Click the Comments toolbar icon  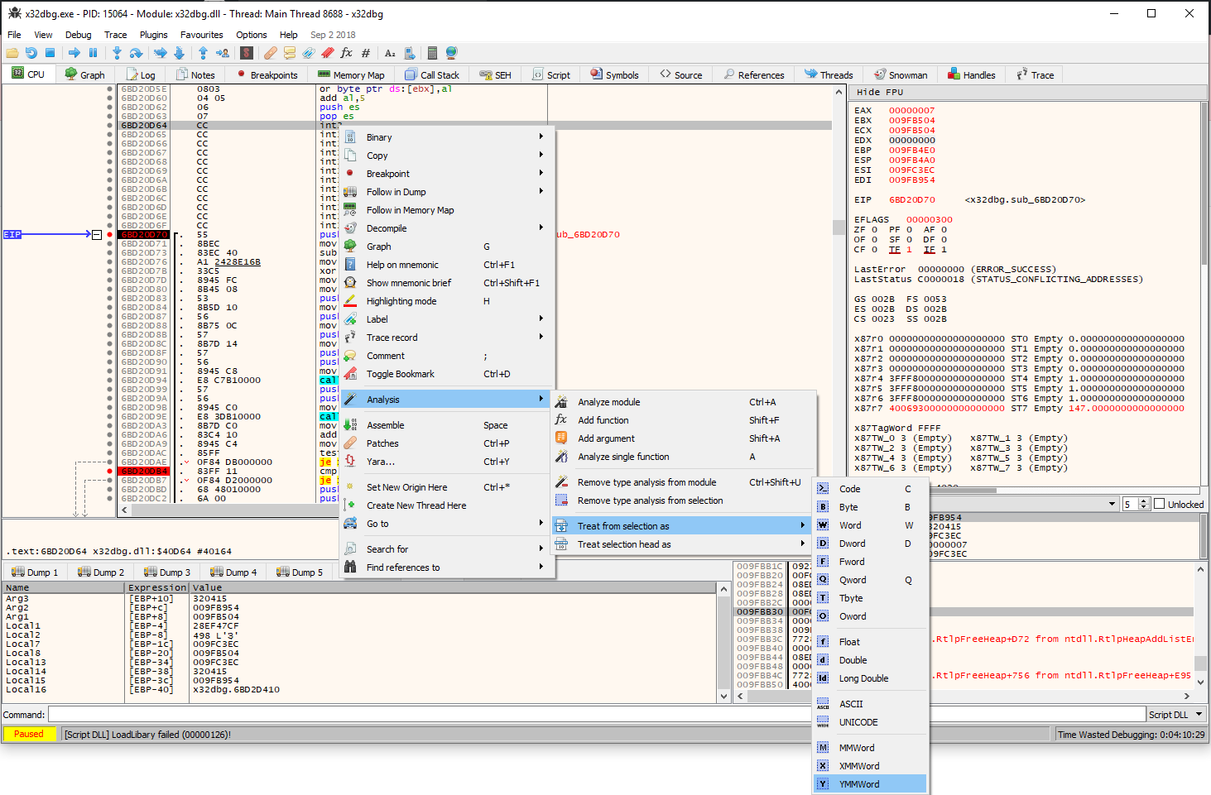[x=290, y=53]
